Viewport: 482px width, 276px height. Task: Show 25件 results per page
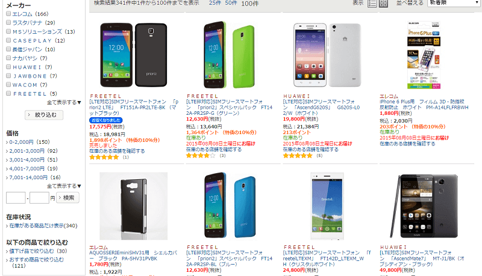215,3
